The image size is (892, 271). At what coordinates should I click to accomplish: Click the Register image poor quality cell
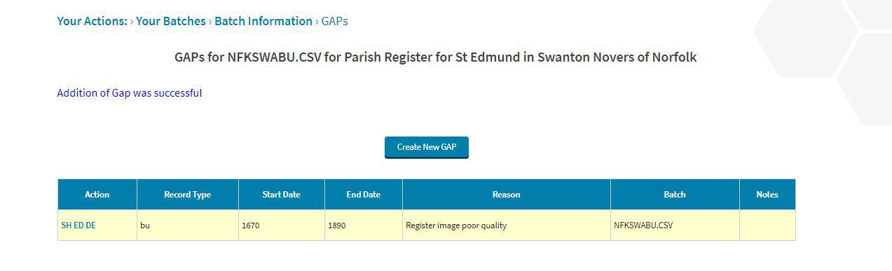click(507, 225)
